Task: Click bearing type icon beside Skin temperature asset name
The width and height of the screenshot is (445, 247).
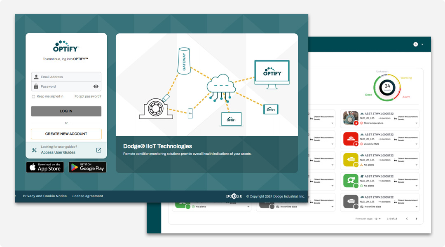Action: (x=362, y=114)
